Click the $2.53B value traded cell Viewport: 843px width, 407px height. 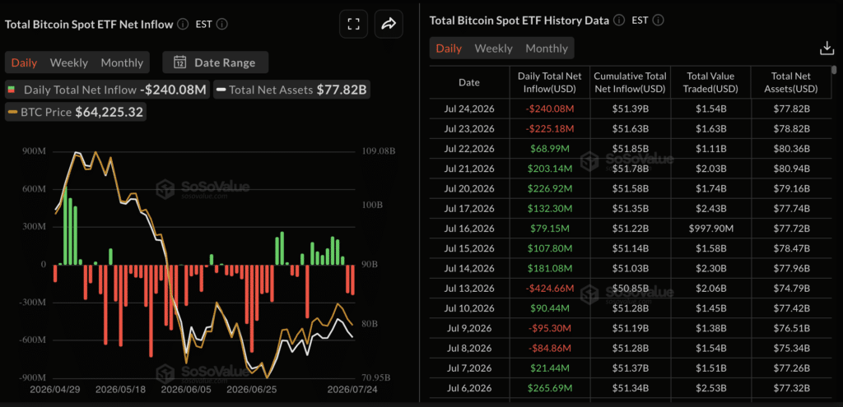click(710, 387)
